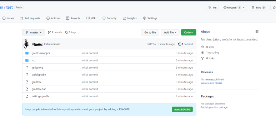Click the watching eye icon in About
The image size is (276, 132).
point(202,53)
